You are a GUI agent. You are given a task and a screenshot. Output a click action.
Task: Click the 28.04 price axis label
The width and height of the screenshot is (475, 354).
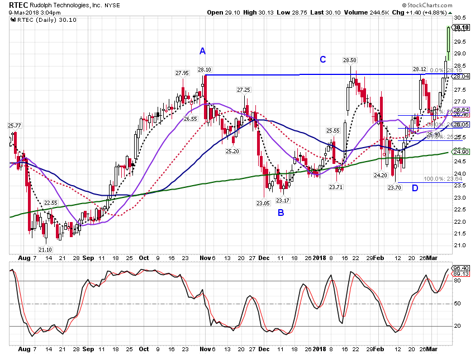click(461, 77)
